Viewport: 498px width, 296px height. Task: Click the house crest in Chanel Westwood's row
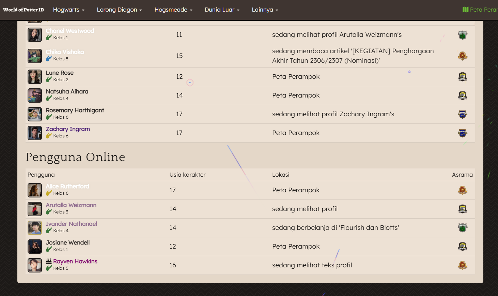tap(462, 35)
